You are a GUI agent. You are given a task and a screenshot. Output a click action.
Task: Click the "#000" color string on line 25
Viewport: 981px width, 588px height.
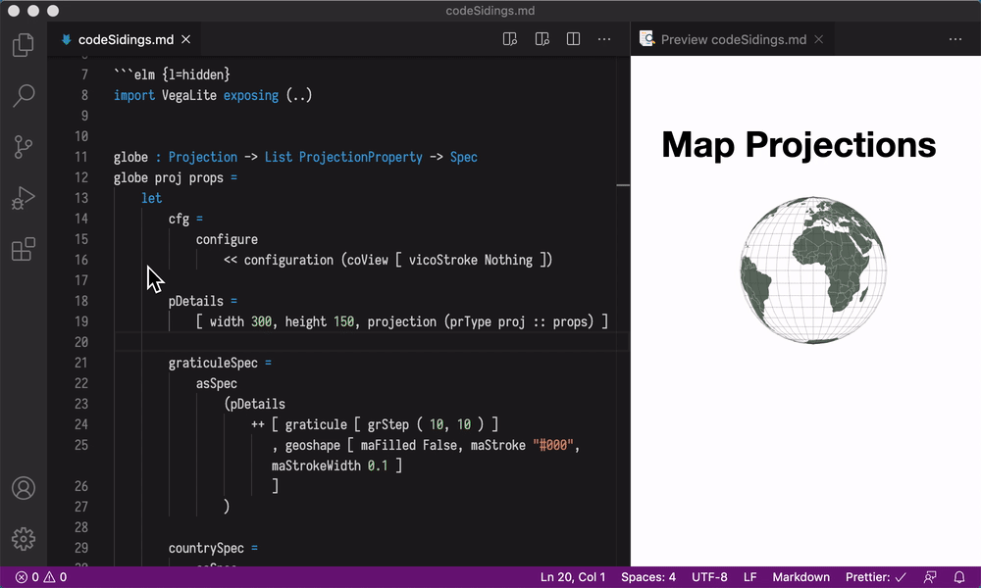[x=553, y=445]
